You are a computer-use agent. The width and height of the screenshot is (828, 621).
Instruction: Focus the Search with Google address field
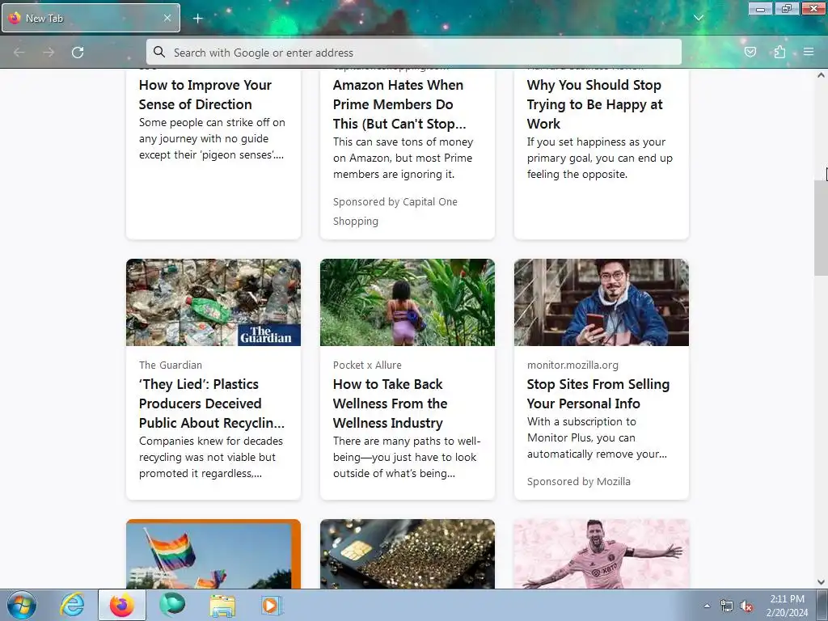coord(414,53)
